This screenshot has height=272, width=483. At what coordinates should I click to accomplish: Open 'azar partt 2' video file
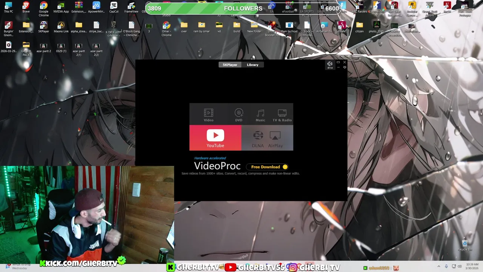click(x=44, y=47)
